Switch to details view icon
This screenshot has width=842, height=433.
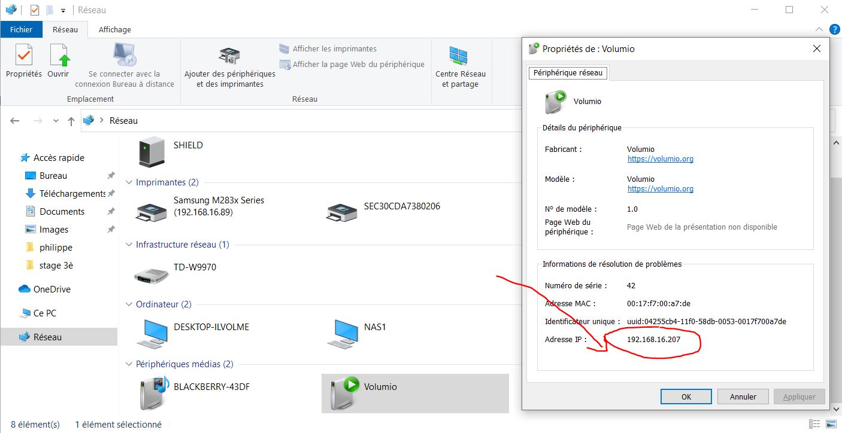coord(814,424)
